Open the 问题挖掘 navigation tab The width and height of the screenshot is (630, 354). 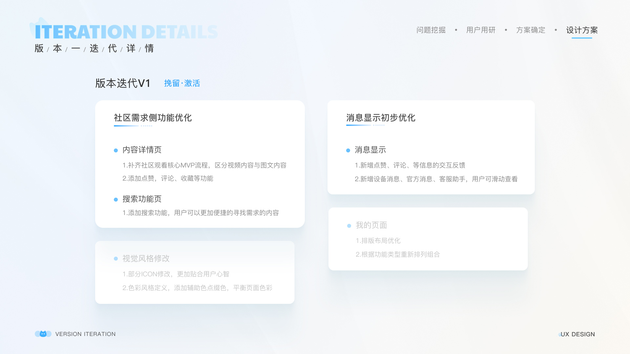tap(431, 30)
